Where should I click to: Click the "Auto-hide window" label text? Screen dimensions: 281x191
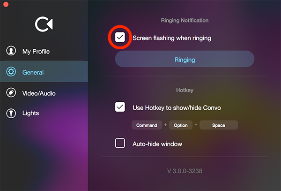(x=157, y=144)
